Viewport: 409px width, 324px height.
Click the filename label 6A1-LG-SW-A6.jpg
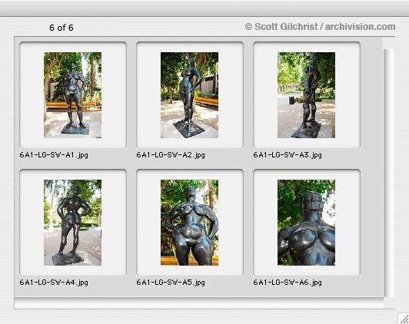[288, 283]
